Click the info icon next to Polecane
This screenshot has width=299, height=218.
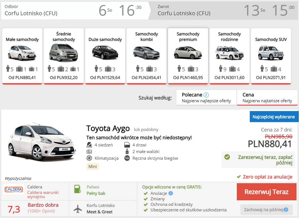[x=206, y=95]
